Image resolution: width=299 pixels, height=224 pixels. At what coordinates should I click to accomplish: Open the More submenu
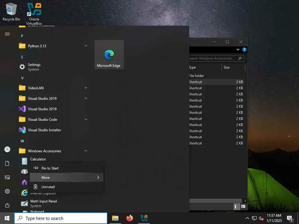tap(67, 178)
